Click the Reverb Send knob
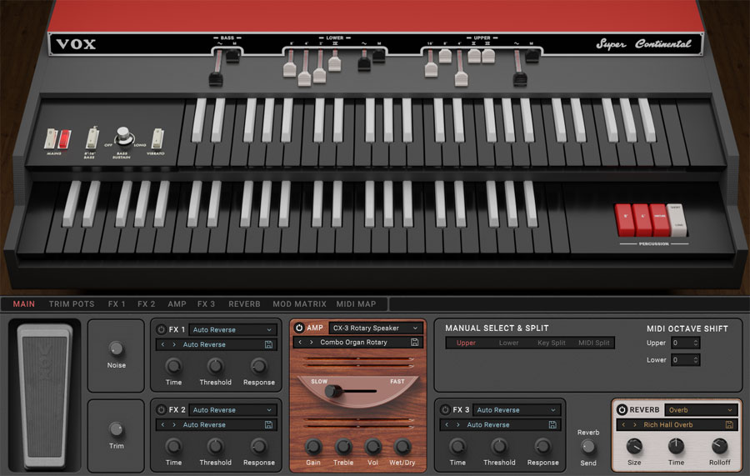This screenshot has height=476, width=750. pyautogui.click(x=588, y=447)
